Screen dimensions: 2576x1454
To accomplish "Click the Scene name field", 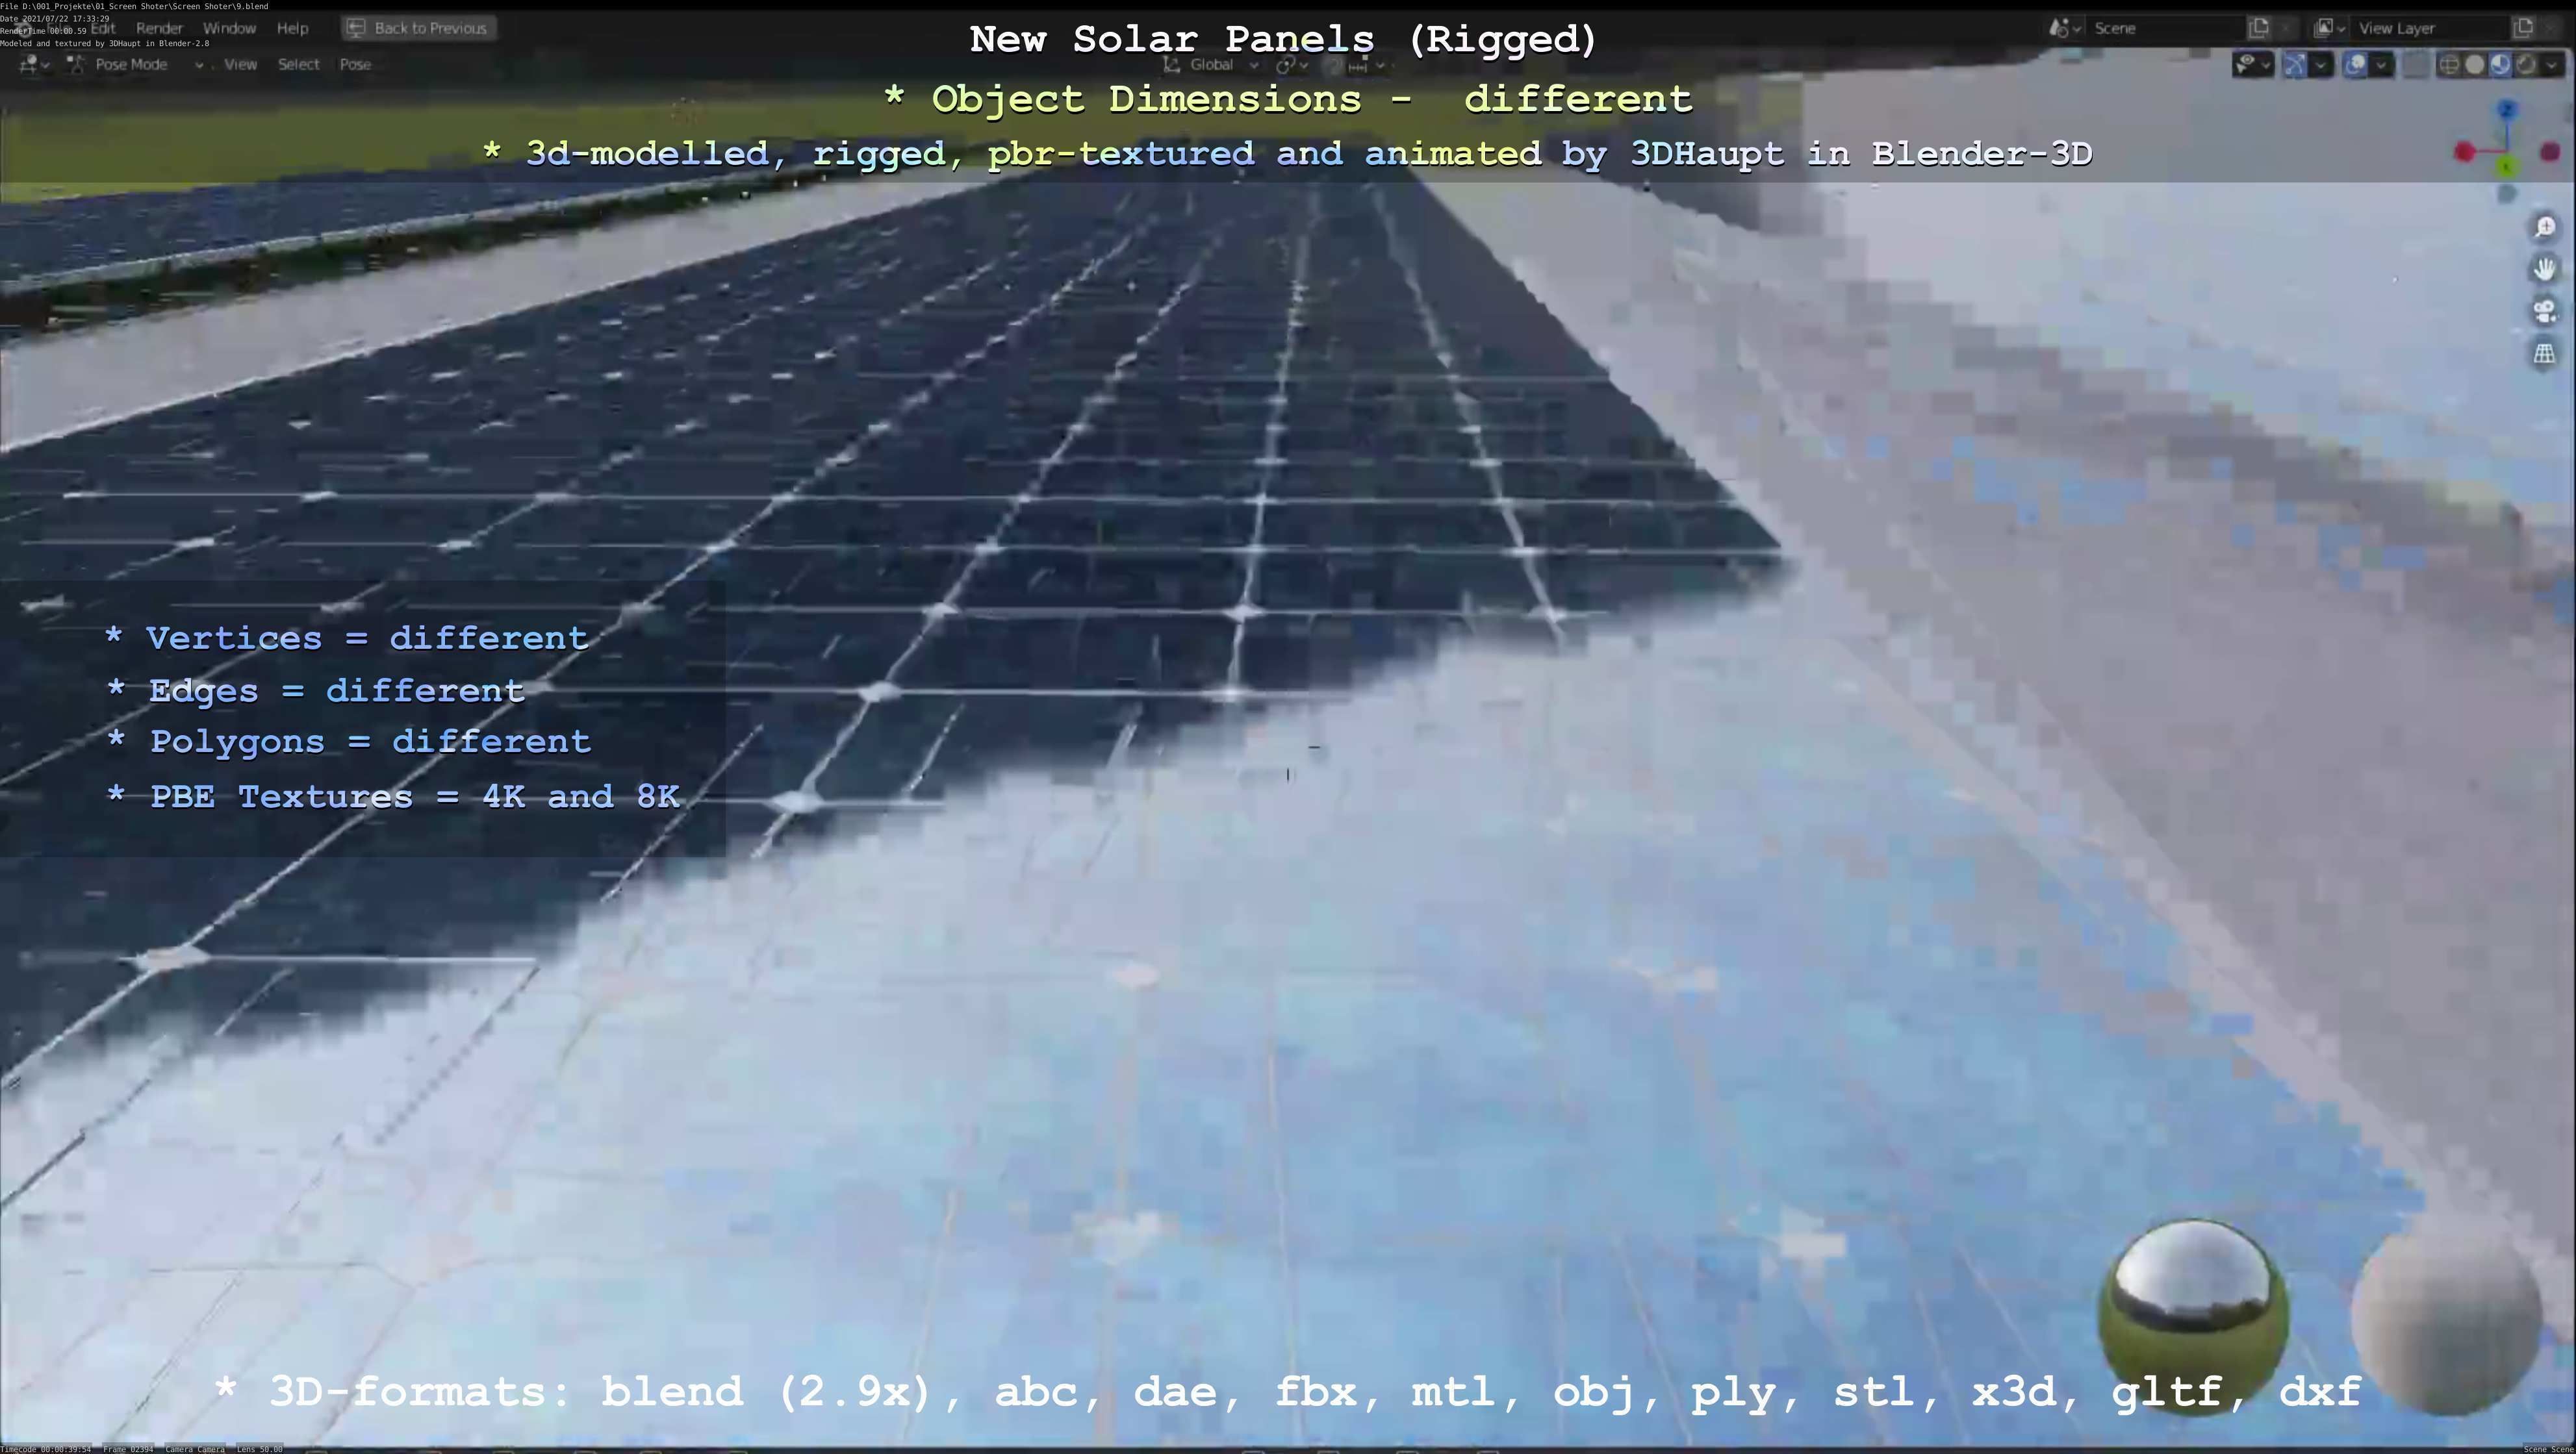I will (x=2166, y=28).
